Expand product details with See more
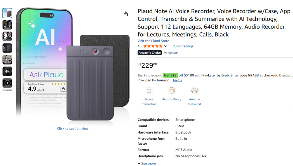Image resolution: width=293 pixels, height=166 pixels. (147, 163)
